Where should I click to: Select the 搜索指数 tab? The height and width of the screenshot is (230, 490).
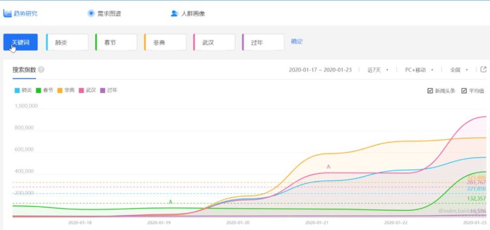pyautogui.click(x=24, y=70)
